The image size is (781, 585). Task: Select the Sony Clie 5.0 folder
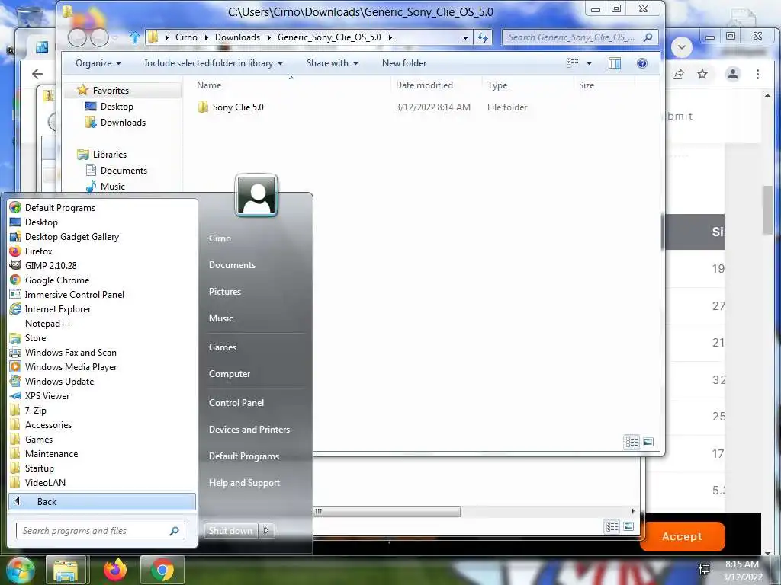(238, 107)
